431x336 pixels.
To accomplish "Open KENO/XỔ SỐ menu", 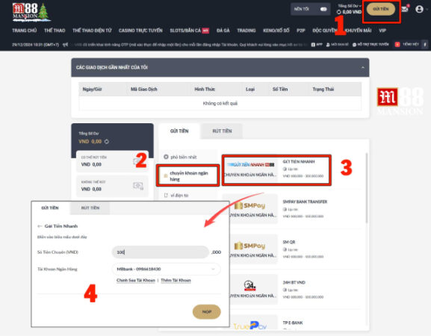I will (276, 31).
